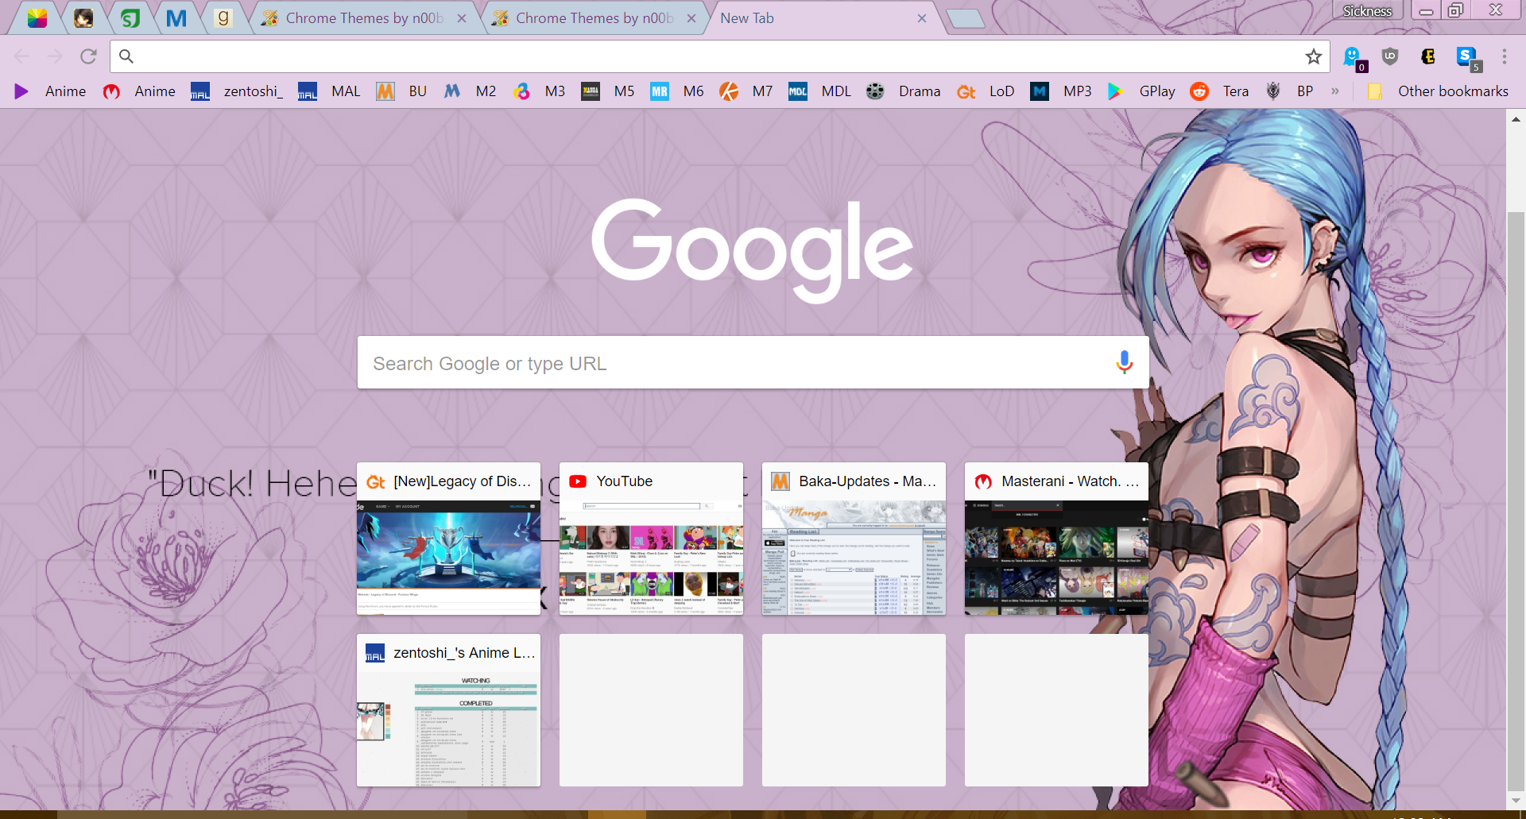Start voice search with the microphone icon
This screenshot has width=1526, height=819.
1124,362
